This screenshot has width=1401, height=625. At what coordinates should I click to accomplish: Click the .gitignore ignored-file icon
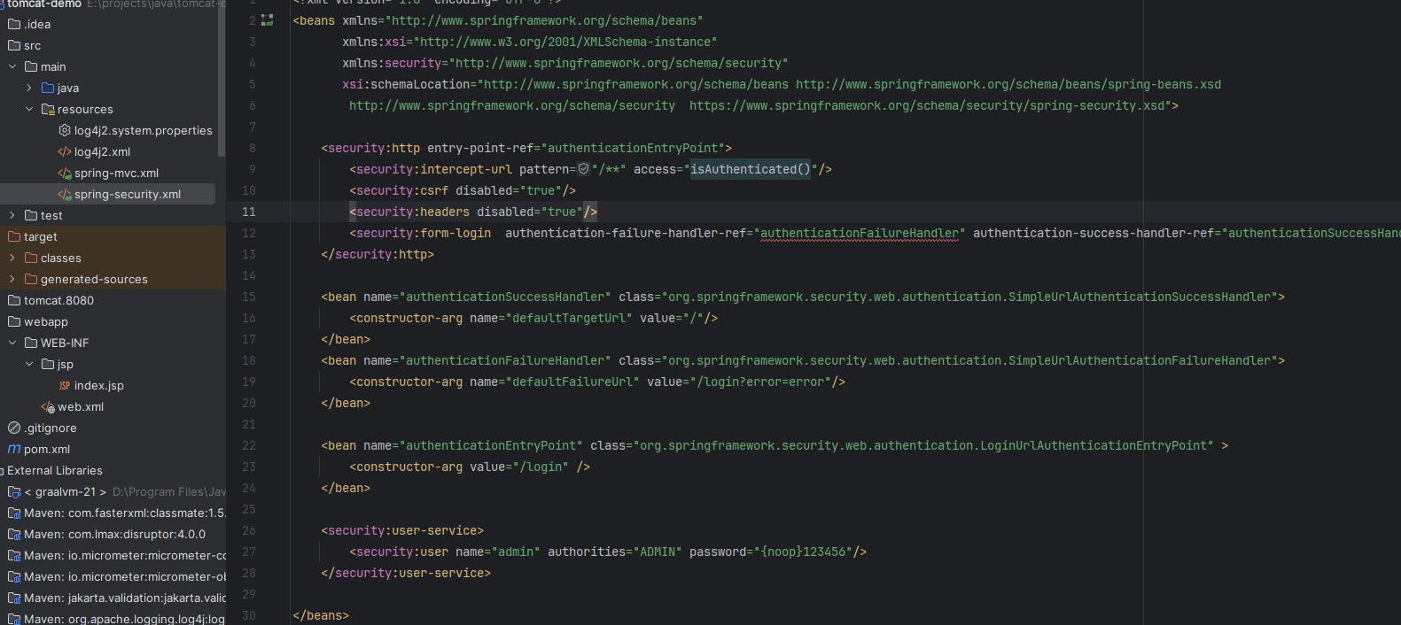point(14,428)
